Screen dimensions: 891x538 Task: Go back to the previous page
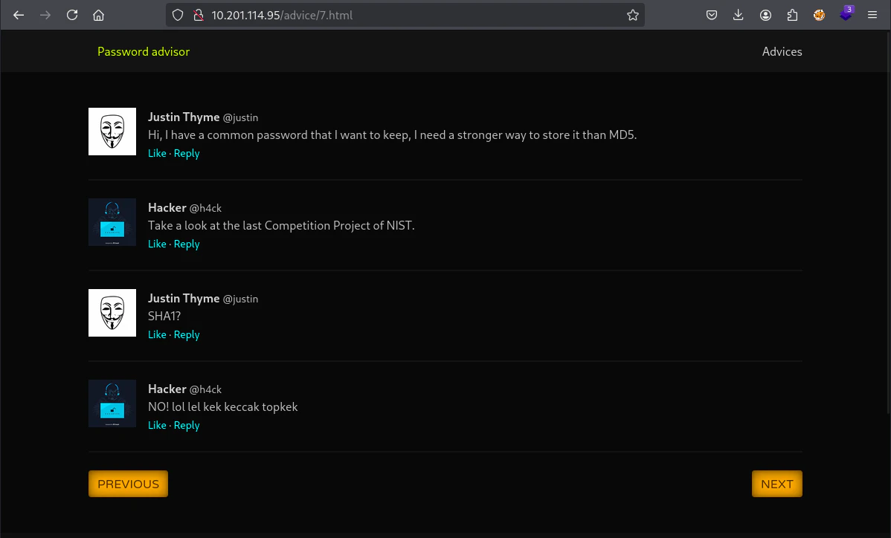pos(19,16)
